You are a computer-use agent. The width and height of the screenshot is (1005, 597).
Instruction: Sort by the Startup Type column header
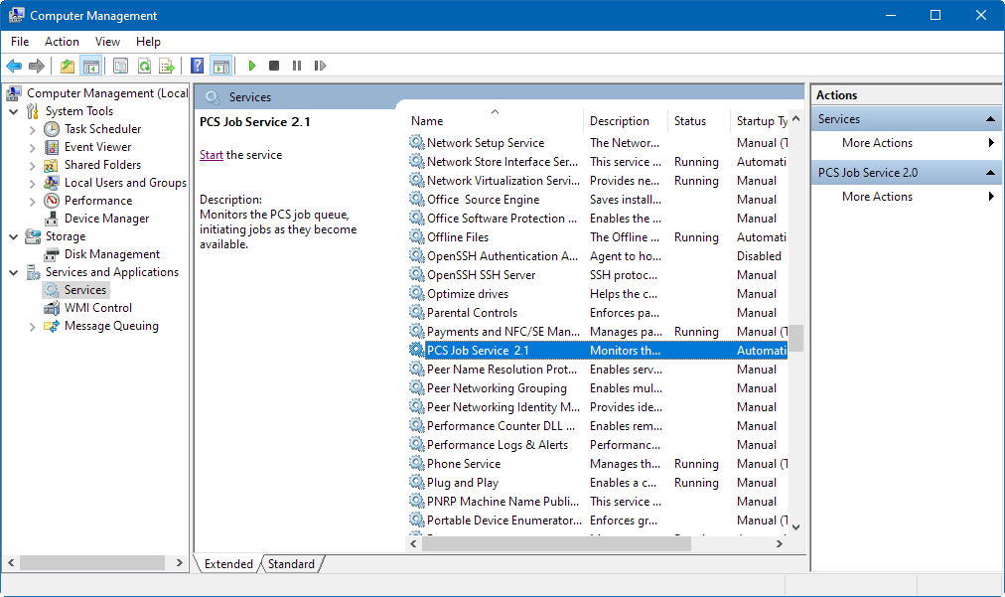759,120
